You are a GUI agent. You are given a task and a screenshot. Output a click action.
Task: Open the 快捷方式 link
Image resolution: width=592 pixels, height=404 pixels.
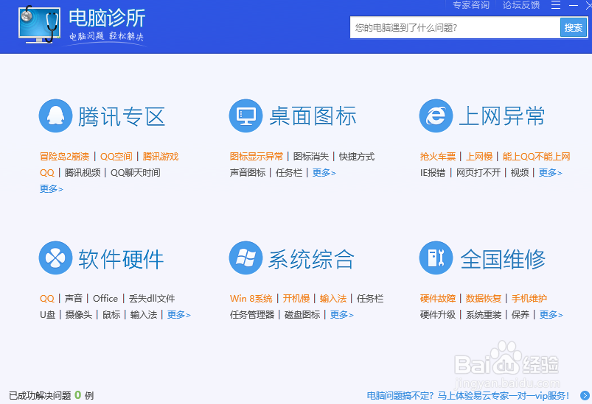(357, 157)
